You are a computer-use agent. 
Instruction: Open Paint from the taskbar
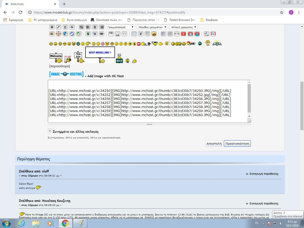click(x=80, y=223)
